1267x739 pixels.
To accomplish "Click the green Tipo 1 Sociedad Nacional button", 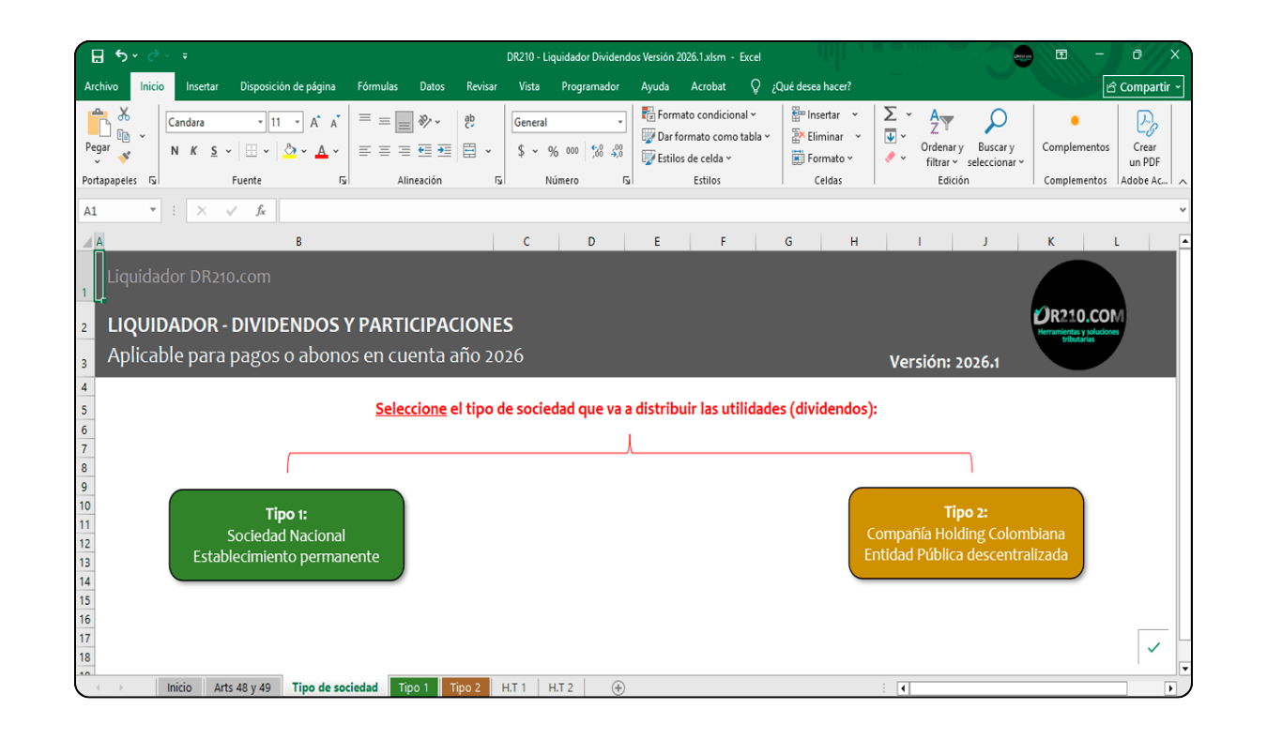I will point(286,535).
